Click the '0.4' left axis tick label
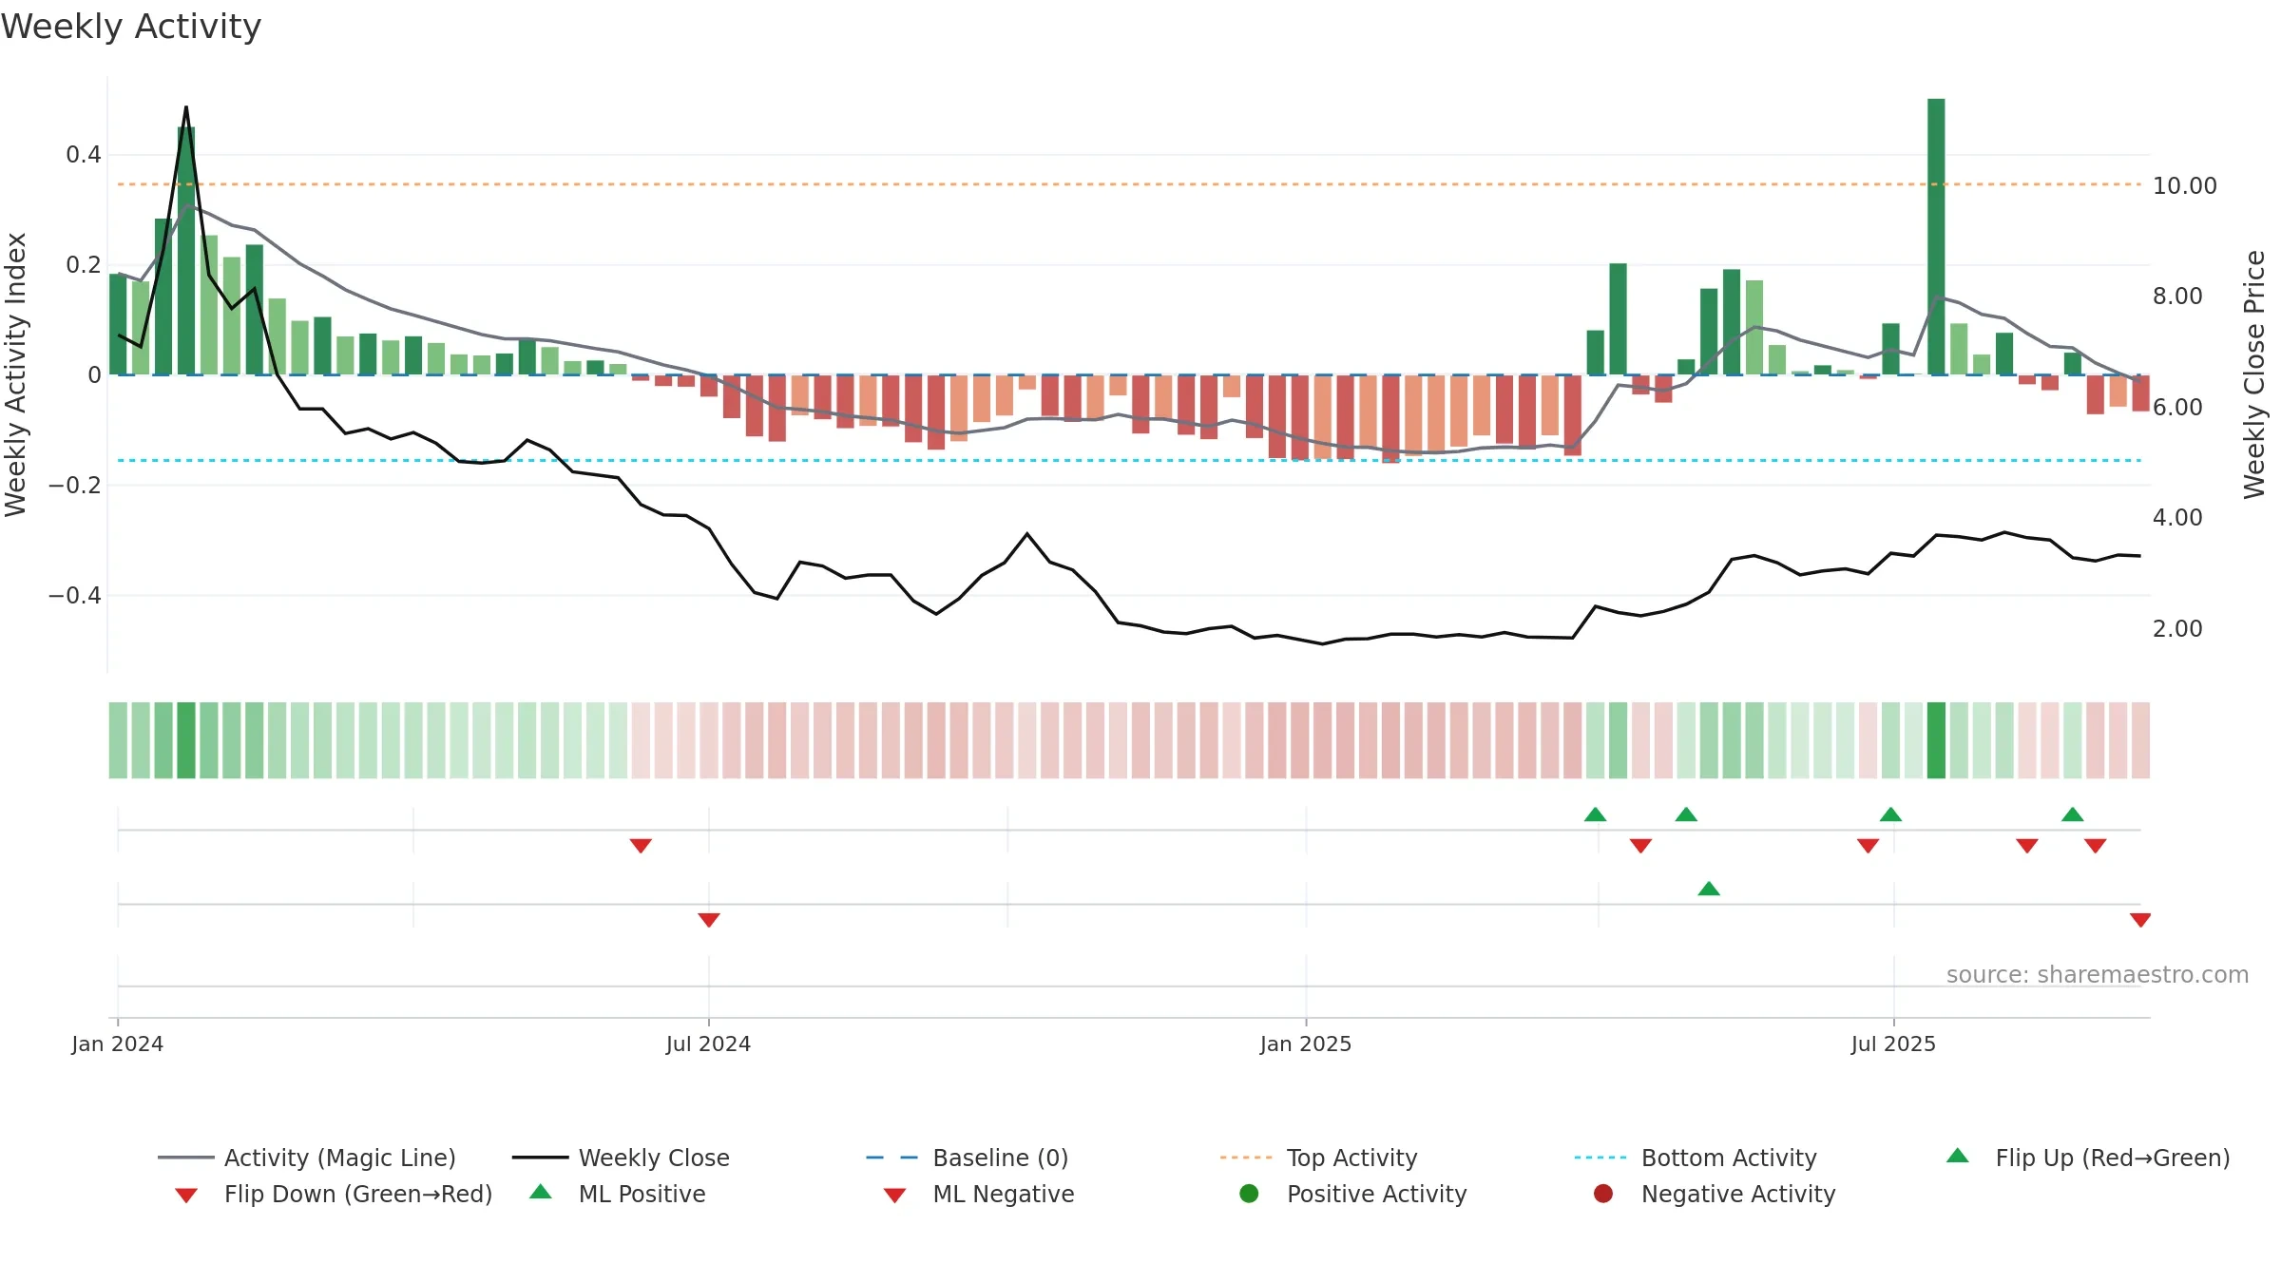This screenshot has width=2281, height=1283. pyautogui.click(x=84, y=155)
